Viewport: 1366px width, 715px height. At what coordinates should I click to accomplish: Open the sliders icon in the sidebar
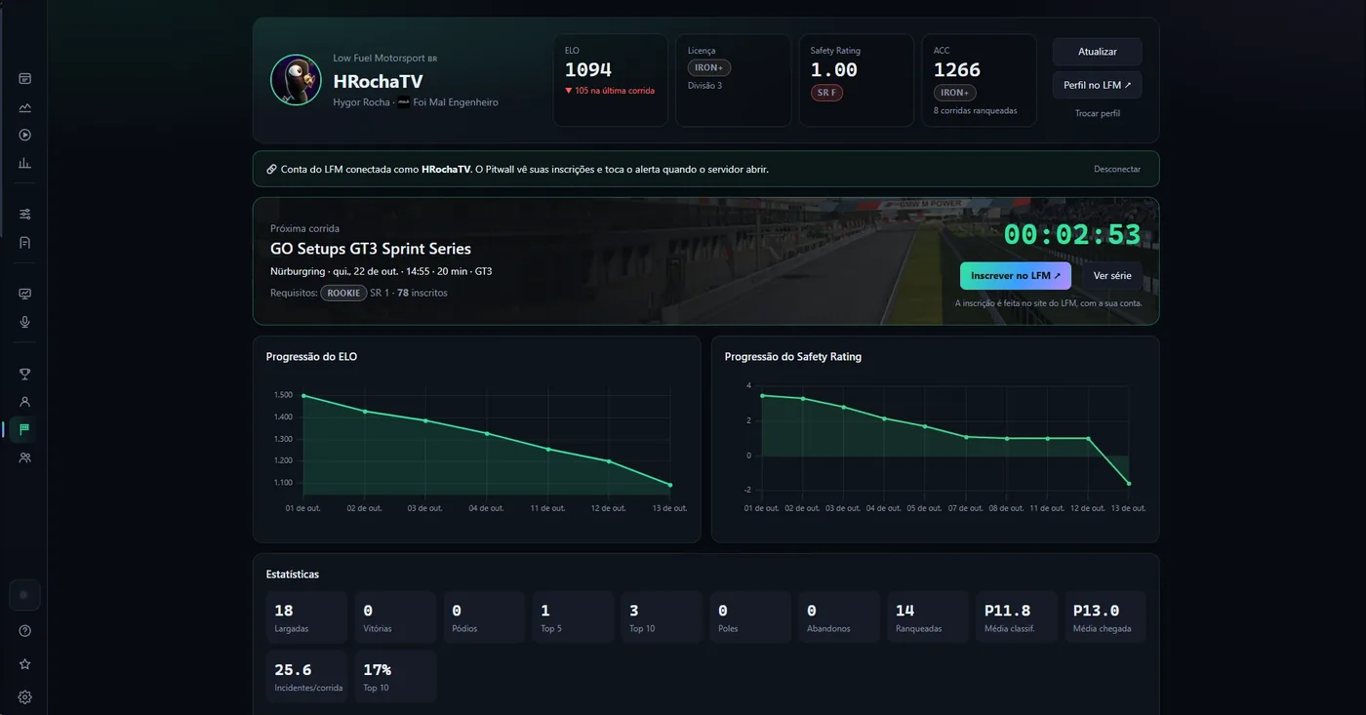[25, 214]
